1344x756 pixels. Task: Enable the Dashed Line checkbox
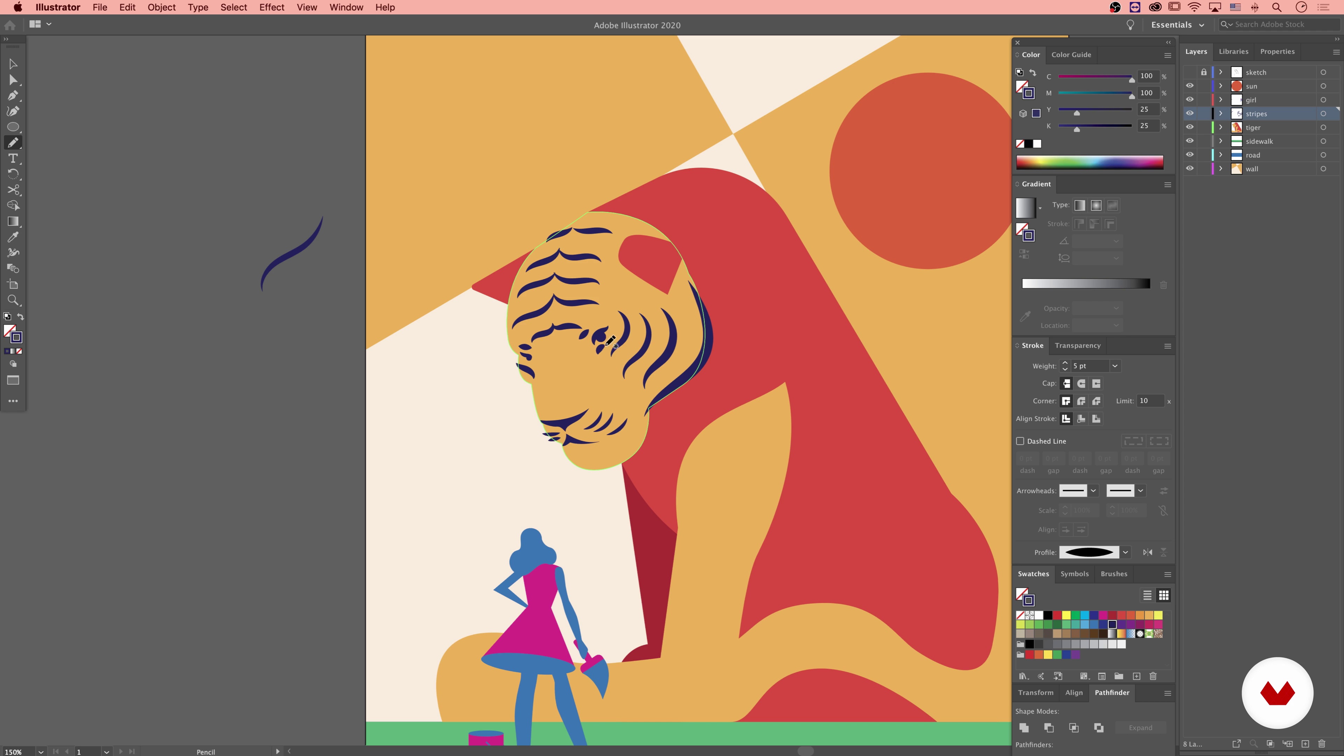(1020, 441)
